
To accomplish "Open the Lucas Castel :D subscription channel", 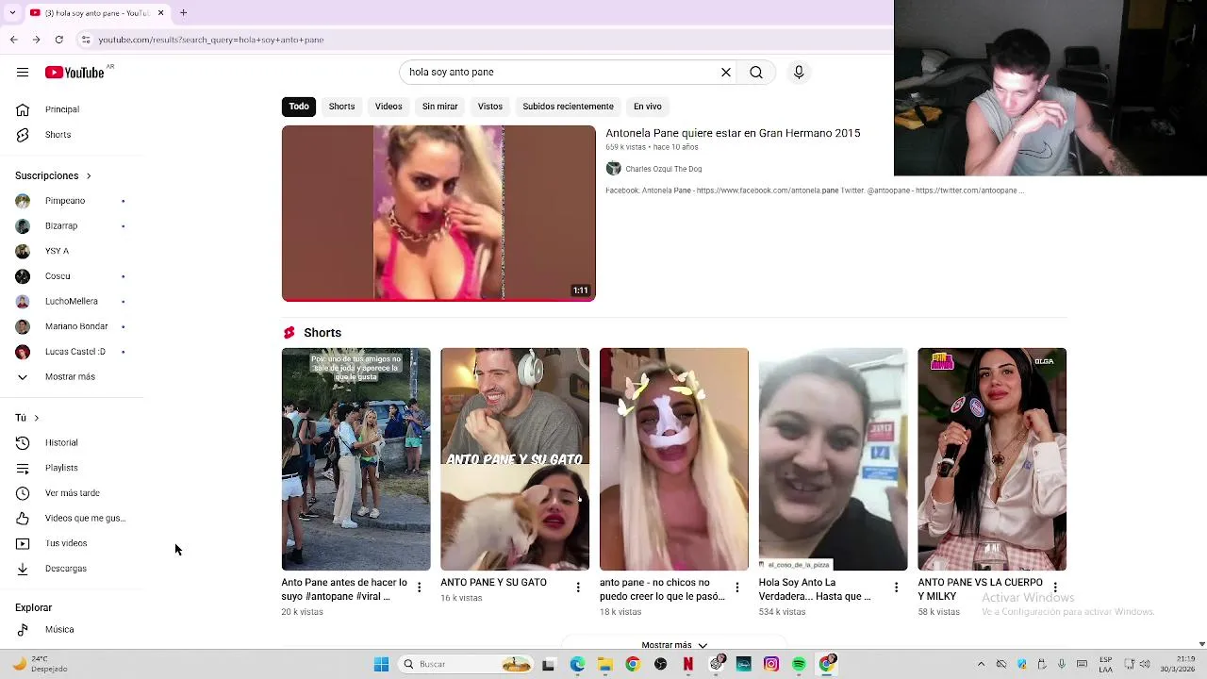I will tap(75, 352).
